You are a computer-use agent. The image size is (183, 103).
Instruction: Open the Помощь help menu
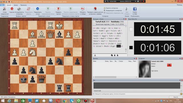click(x=179, y=5)
